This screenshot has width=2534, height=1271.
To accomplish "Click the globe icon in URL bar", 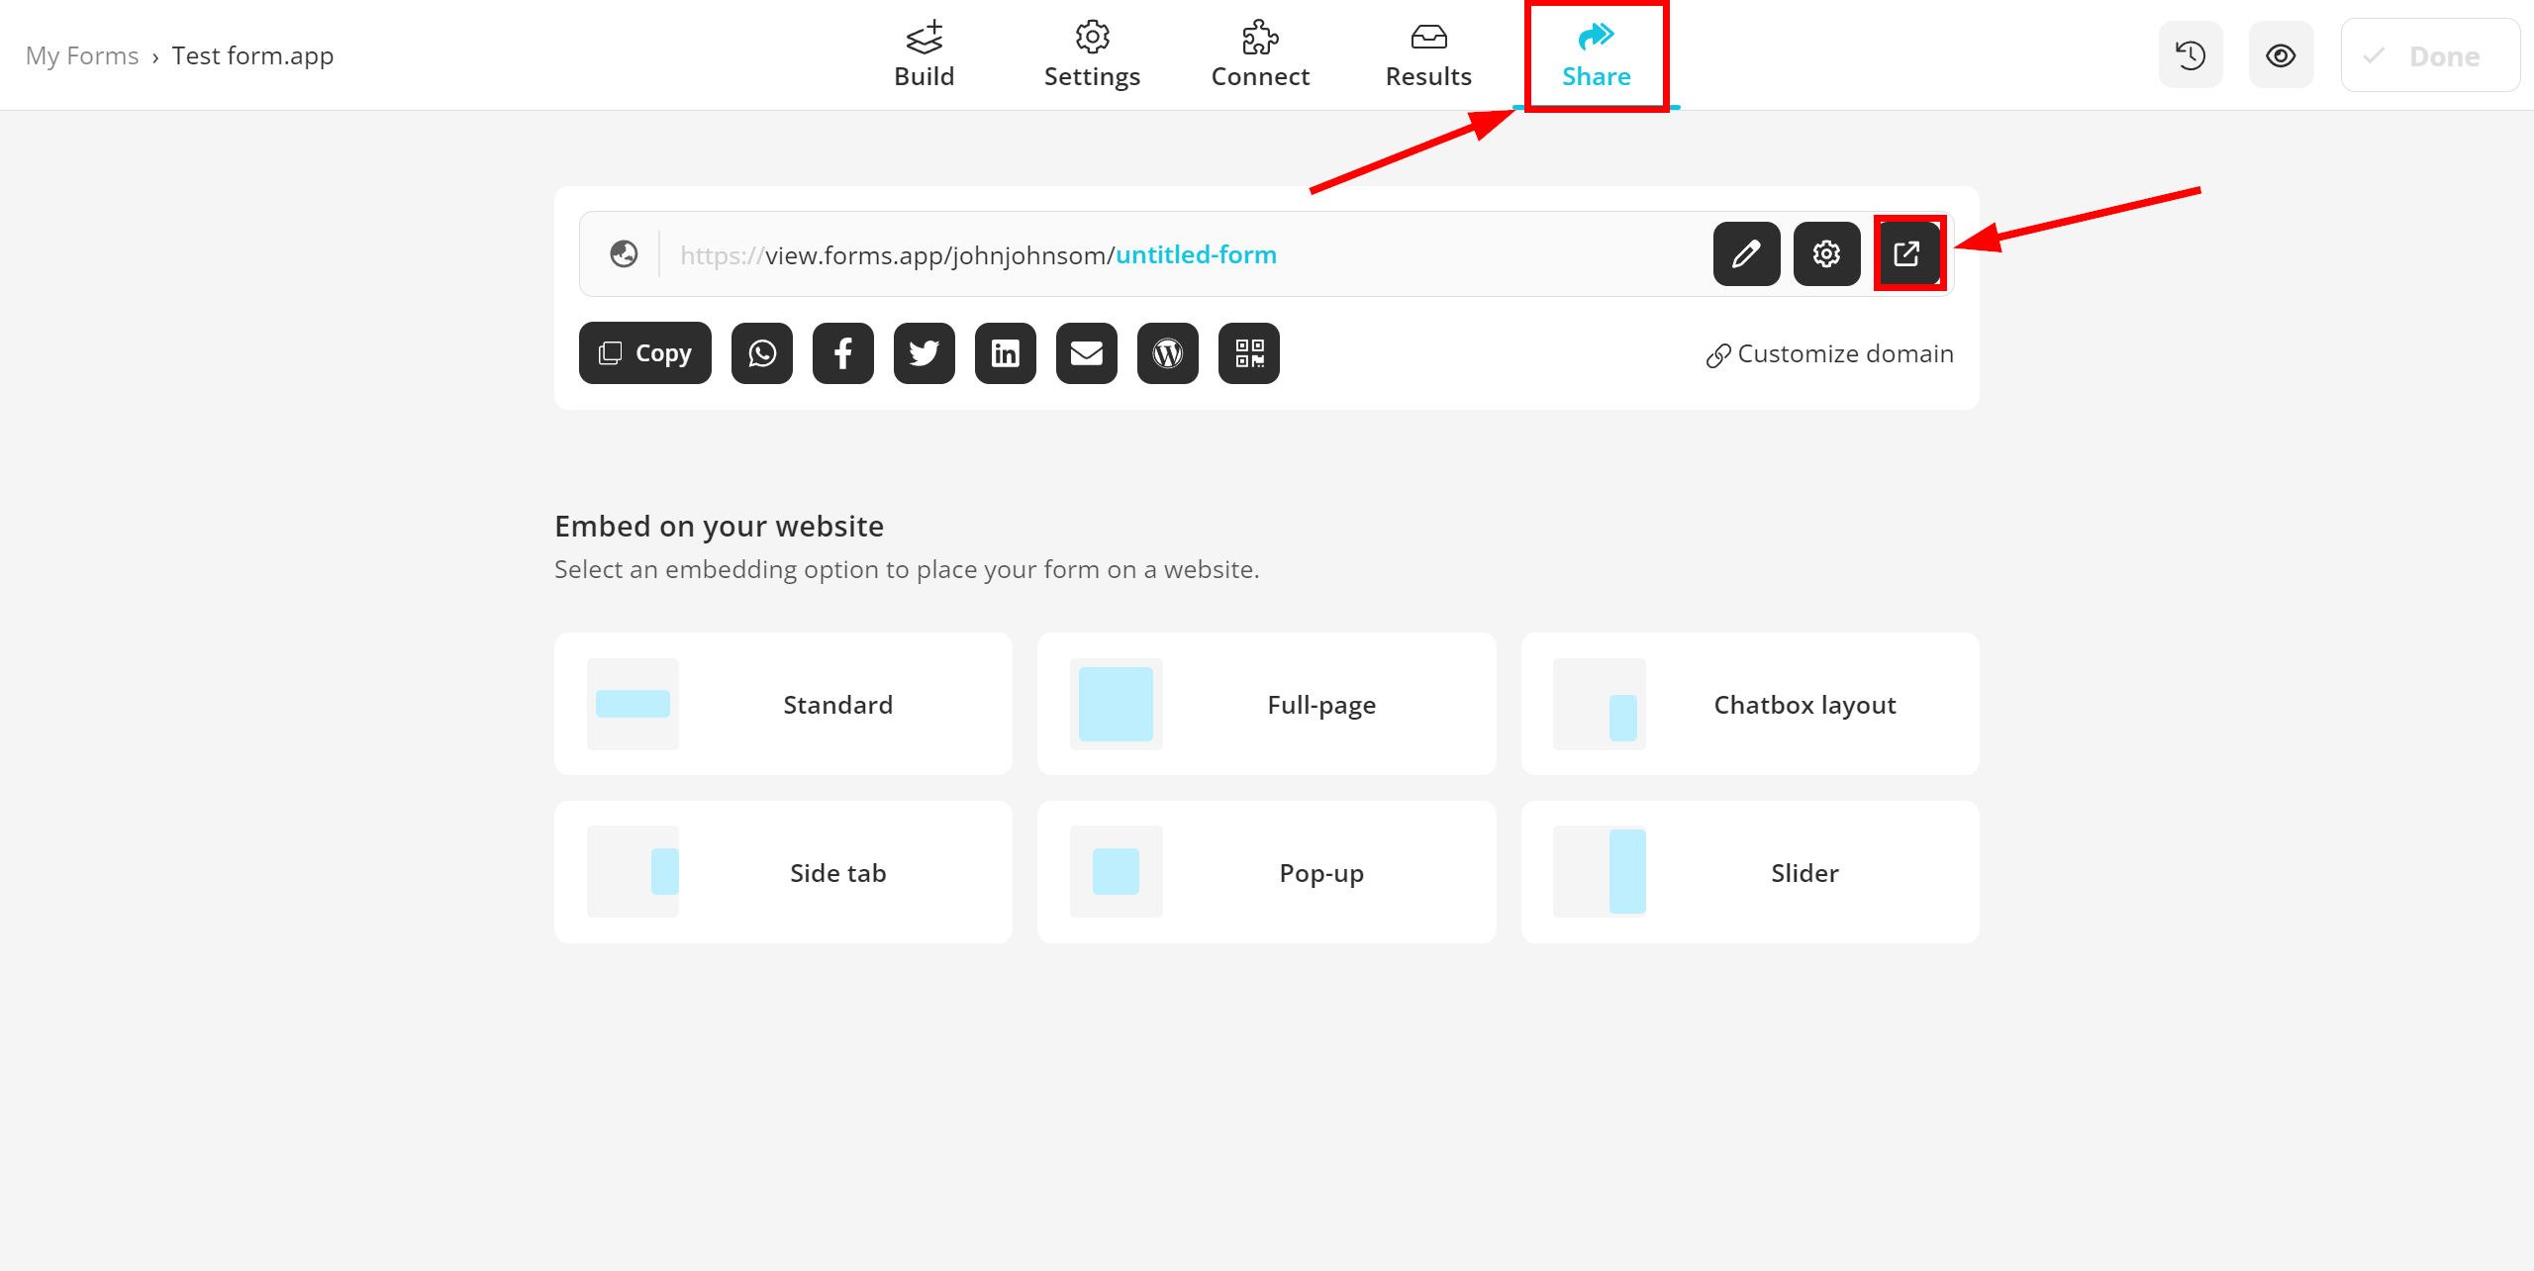I will click(624, 254).
